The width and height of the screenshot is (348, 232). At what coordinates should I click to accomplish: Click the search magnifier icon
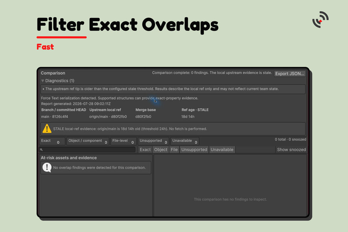[x=41, y=150]
